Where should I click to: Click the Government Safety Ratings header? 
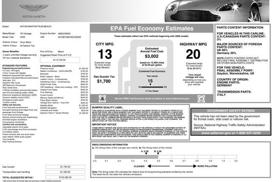click(241, 110)
